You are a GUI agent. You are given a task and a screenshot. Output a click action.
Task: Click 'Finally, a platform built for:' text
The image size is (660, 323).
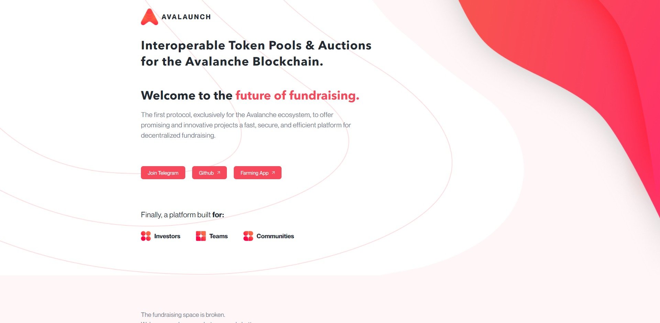(x=182, y=215)
